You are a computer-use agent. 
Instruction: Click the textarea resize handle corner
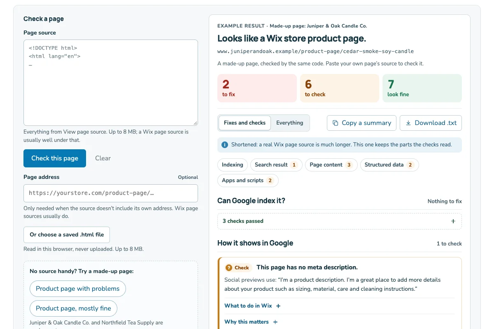(x=195, y=123)
